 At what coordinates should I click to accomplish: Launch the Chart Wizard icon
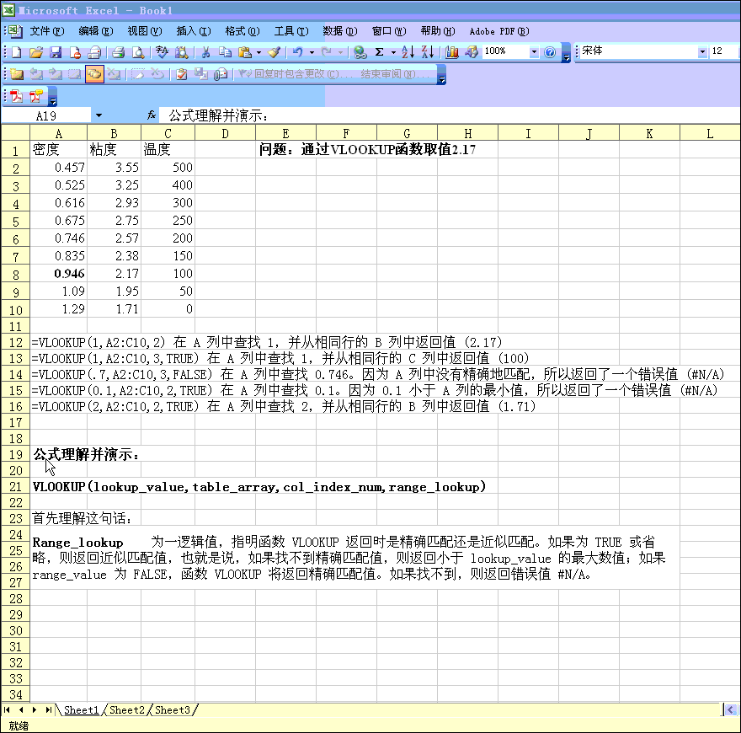(x=452, y=52)
